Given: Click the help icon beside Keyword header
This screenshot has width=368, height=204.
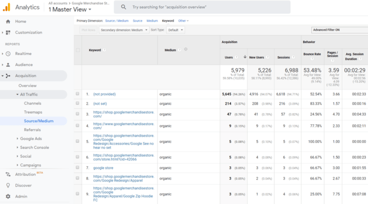Looking at the screenshot, I should (104, 50).
